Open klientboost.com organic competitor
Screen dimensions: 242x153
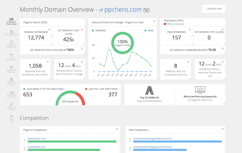click(x=37, y=139)
